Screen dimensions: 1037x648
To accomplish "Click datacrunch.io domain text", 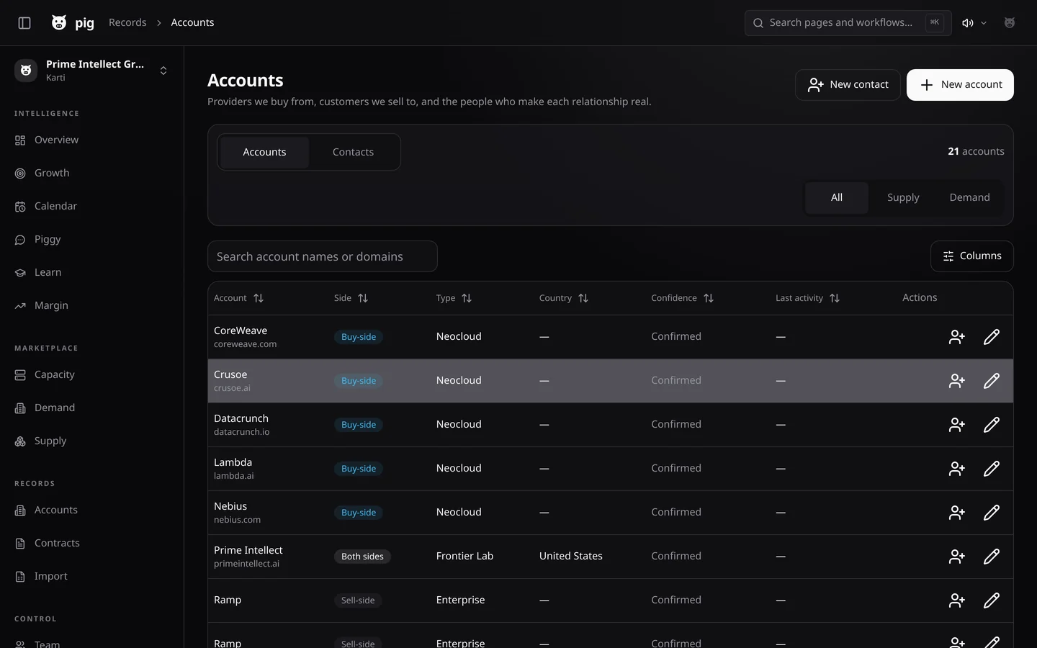I will coord(242,432).
